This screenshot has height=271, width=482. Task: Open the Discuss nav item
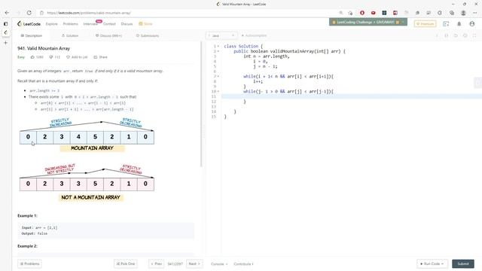pos(127,23)
